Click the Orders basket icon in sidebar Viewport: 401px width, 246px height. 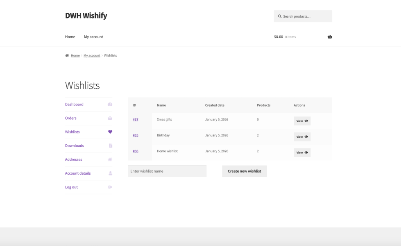point(110,118)
